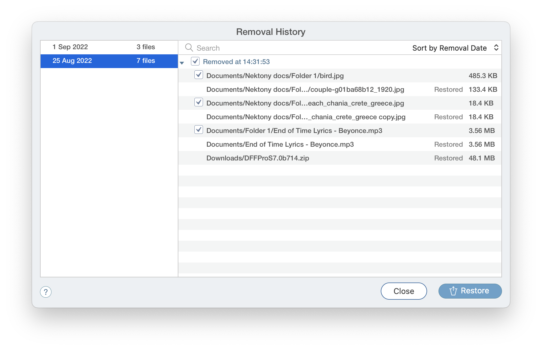Select the 1 Sep 2022 history entry

click(x=109, y=47)
